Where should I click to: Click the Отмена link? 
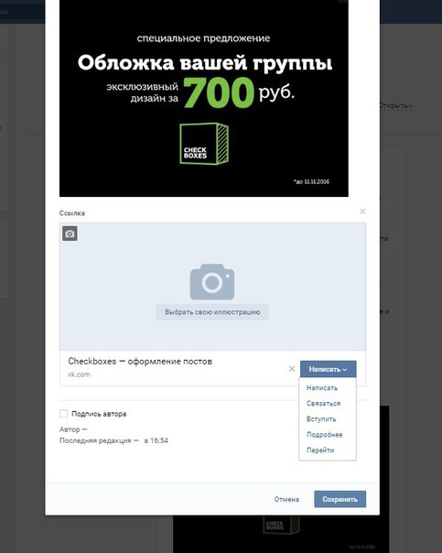pyautogui.click(x=286, y=499)
